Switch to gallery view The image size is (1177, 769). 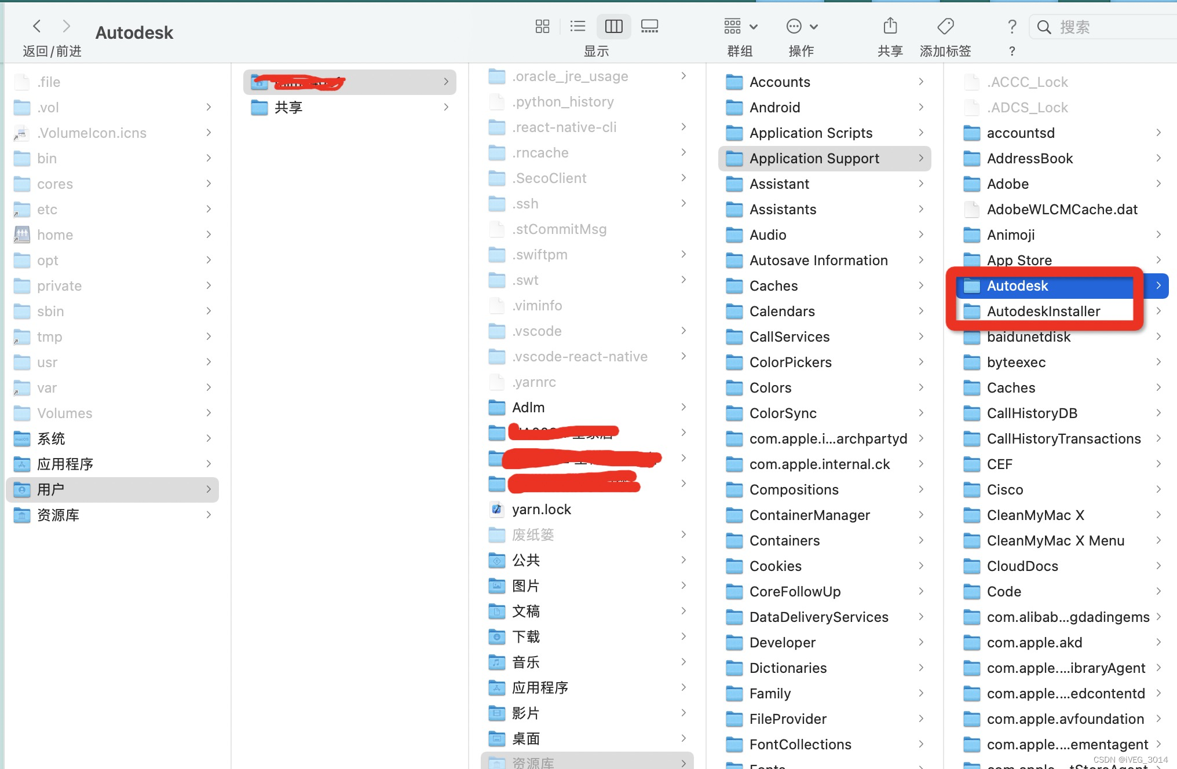pyautogui.click(x=649, y=26)
